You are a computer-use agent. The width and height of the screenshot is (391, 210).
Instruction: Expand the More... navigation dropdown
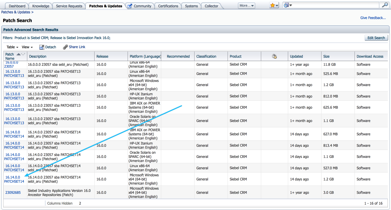(x=247, y=5)
